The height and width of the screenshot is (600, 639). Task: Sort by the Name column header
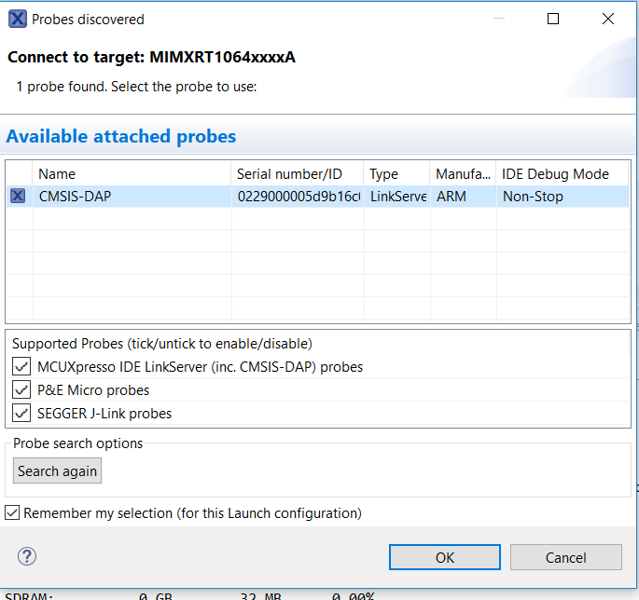click(x=132, y=174)
